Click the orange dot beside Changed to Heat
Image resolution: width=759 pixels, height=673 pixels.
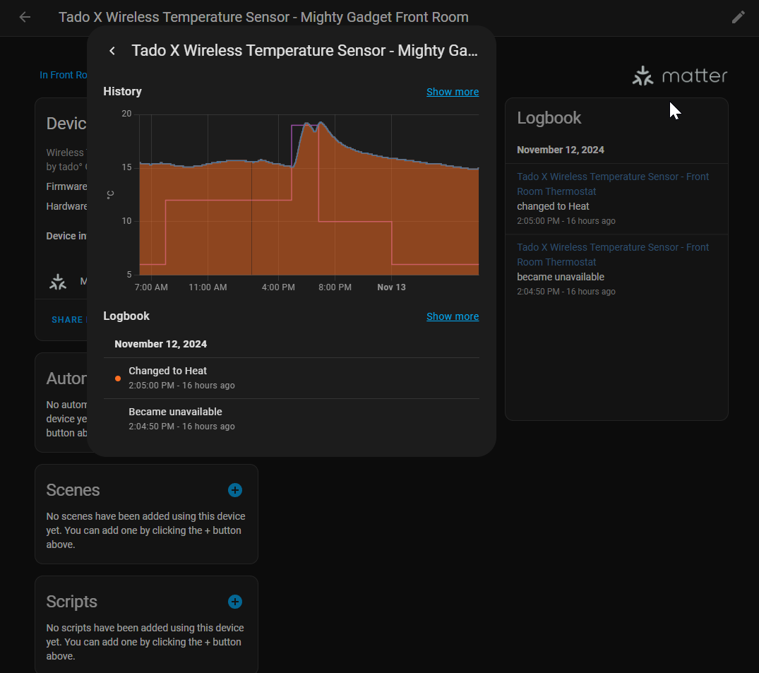tap(118, 379)
